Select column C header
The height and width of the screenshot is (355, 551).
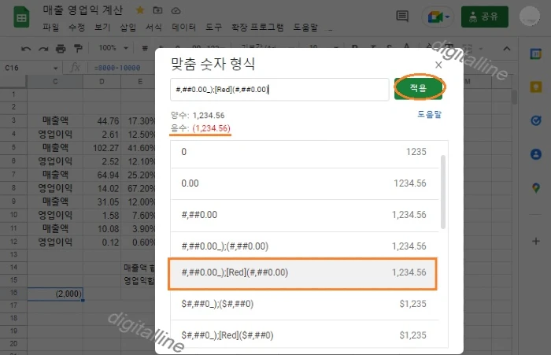coord(55,82)
